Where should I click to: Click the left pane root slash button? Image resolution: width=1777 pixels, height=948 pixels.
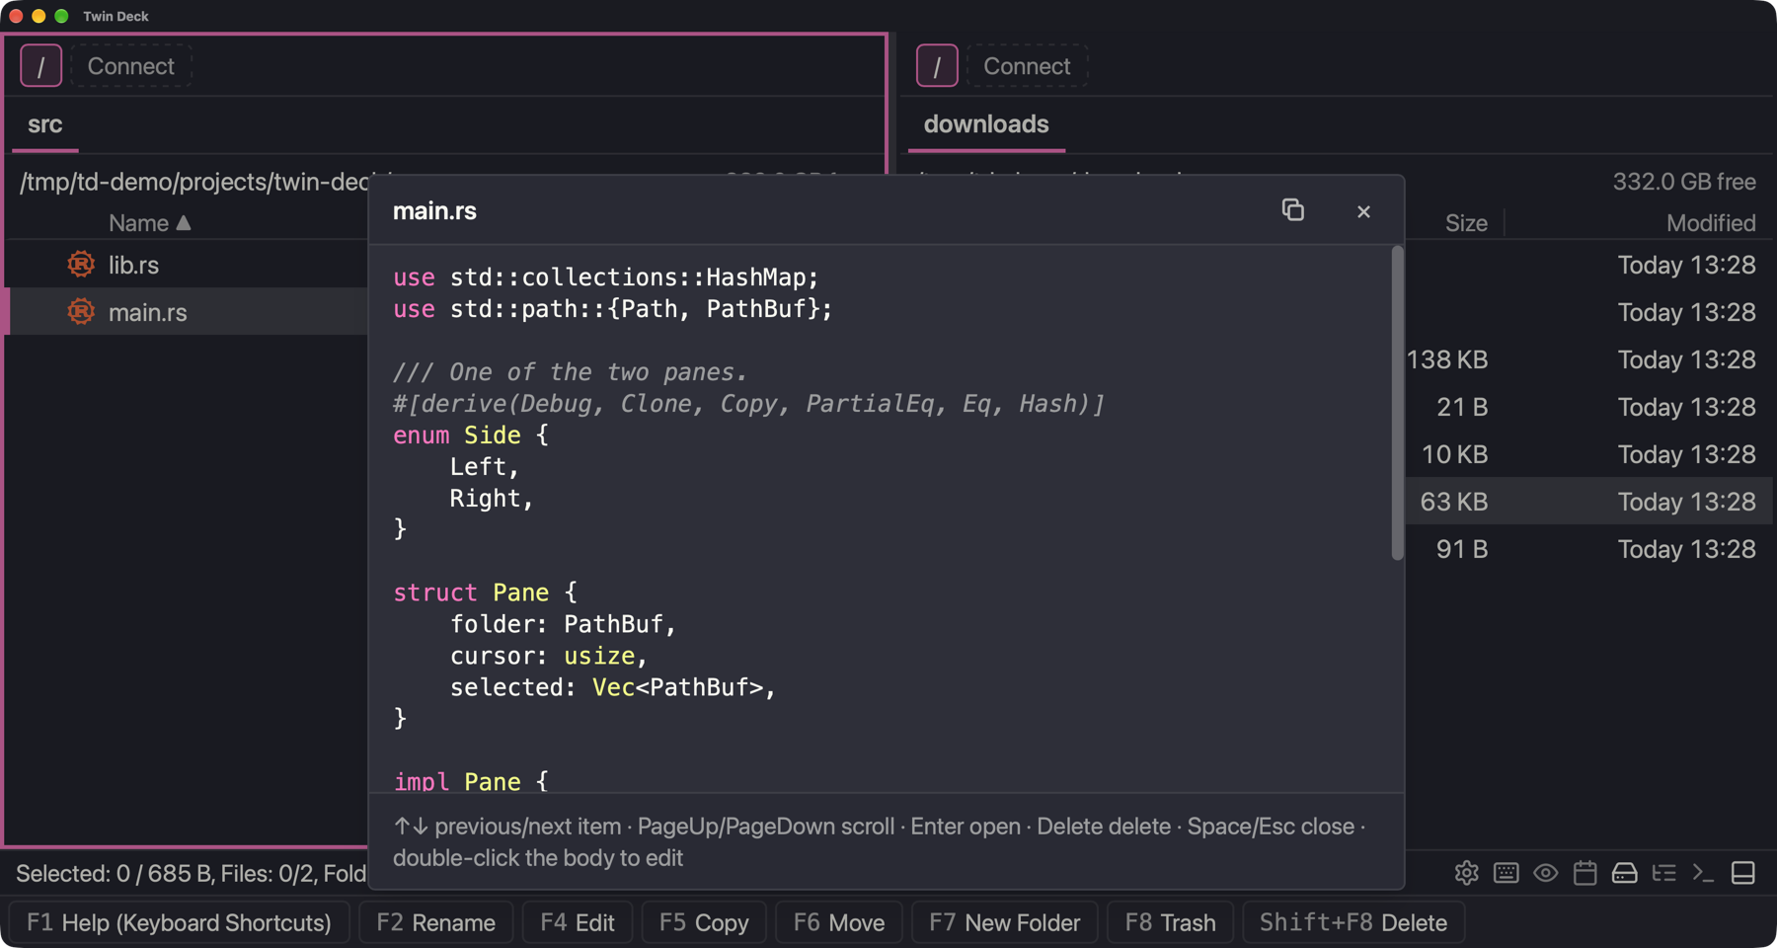click(41, 66)
